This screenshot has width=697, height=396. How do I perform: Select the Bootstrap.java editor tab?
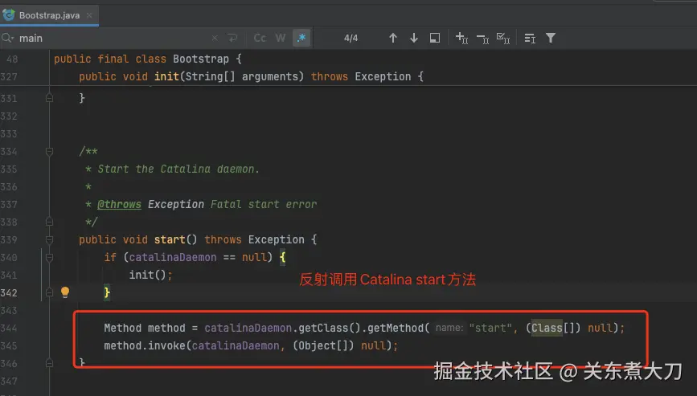pos(49,15)
